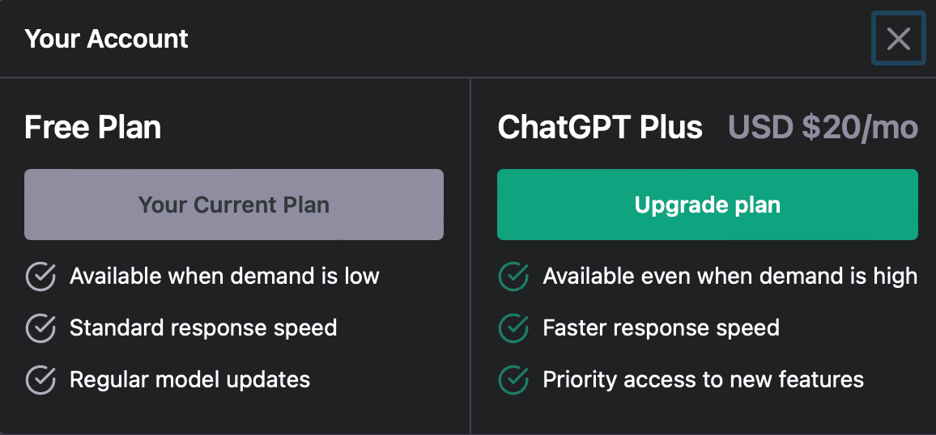
Task: Click the Your Account title text
Action: click(x=106, y=39)
